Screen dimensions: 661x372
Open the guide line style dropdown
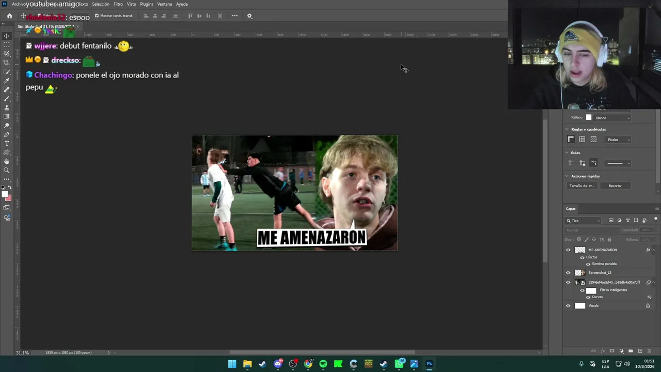pyautogui.click(x=618, y=163)
